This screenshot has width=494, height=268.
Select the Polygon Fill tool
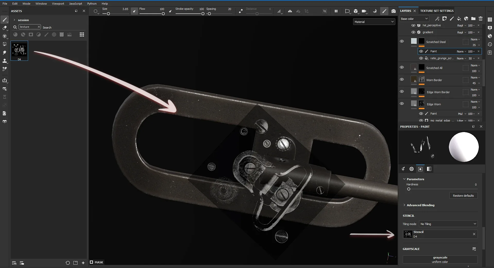point(4,44)
